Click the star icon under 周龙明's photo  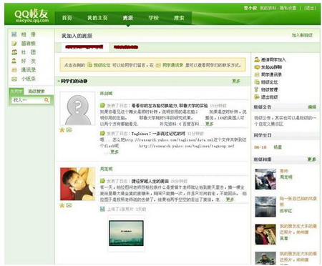coord(62,205)
